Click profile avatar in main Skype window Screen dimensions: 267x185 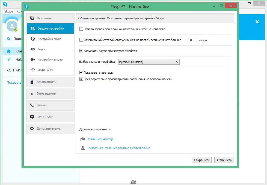click(12, 26)
